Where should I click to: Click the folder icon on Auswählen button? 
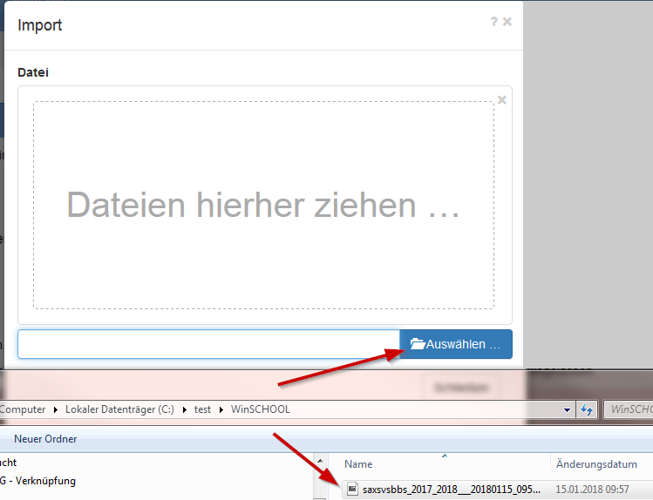click(x=418, y=344)
